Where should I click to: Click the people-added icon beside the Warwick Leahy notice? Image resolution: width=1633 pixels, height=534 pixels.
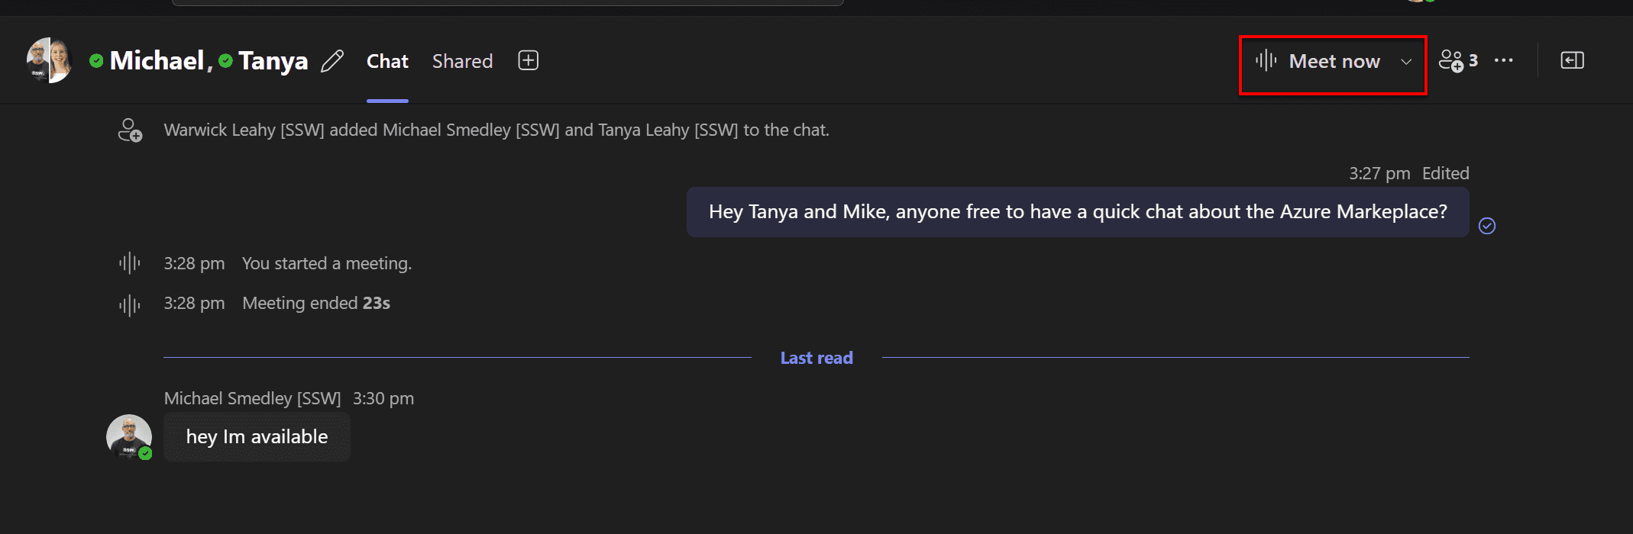130,130
